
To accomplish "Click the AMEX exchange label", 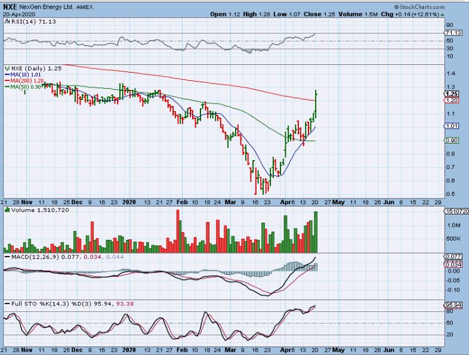I will (x=84, y=7).
